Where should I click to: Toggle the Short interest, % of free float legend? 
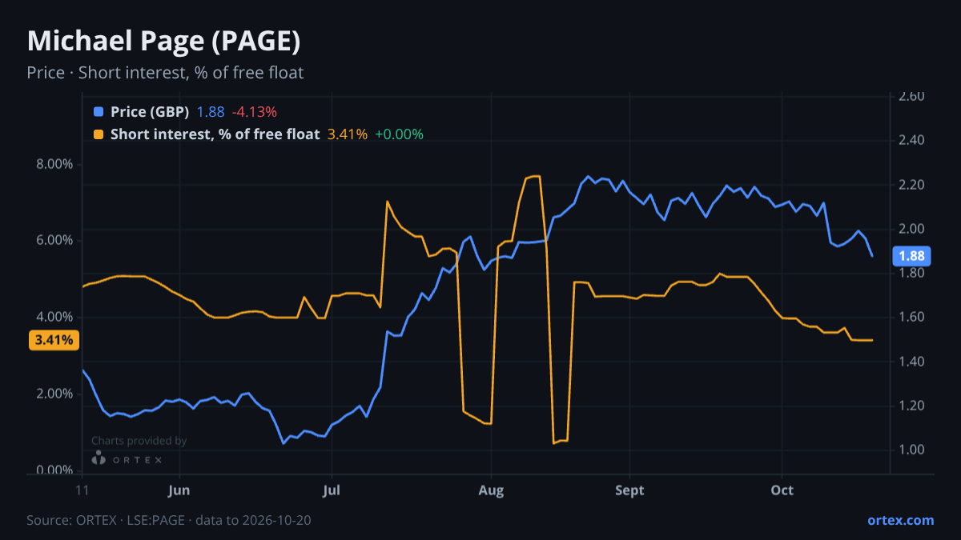[x=215, y=134]
